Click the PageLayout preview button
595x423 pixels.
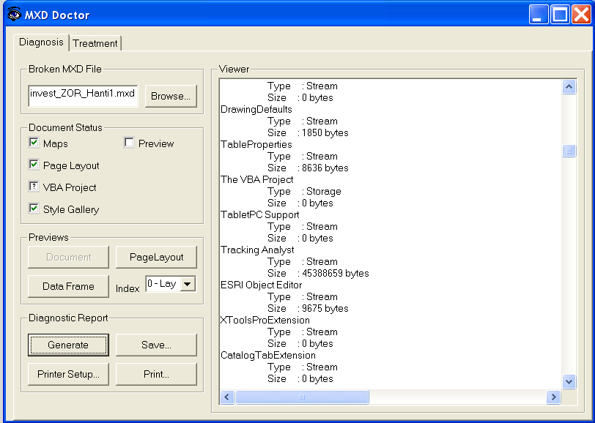coord(156,258)
